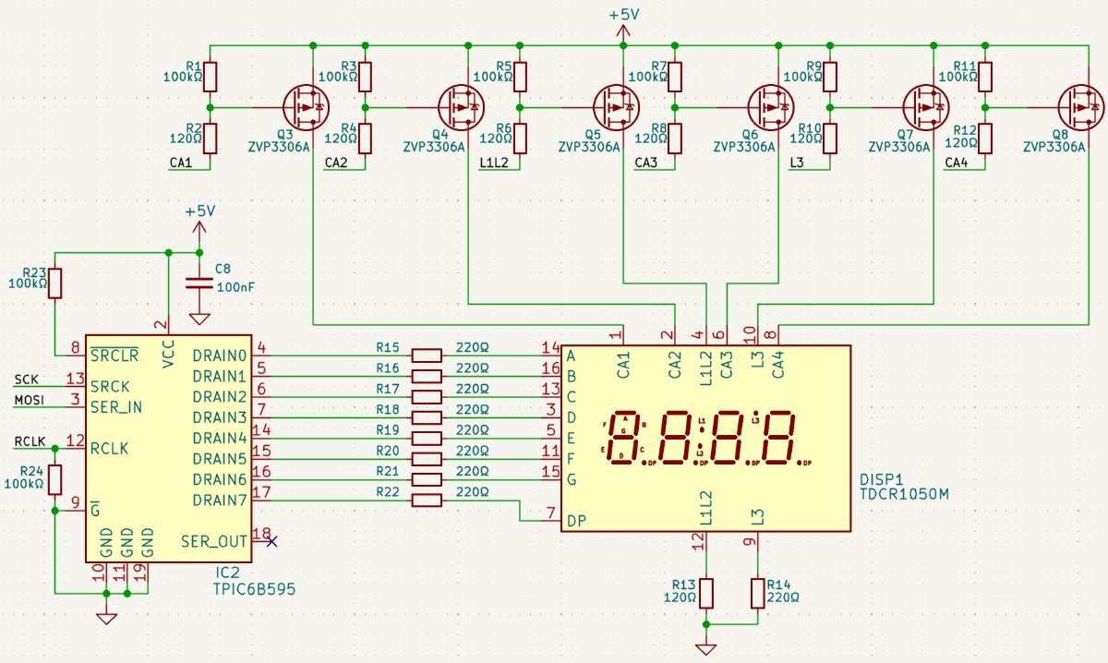This screenshot has width=1108, height=663.
Task: Click the VCC pin name on IC2
Action: click(x=167, y=355)
